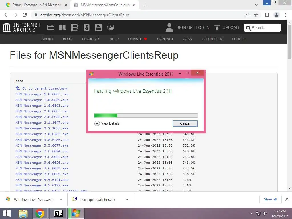Click the installer progress bar
Image resolution: width=292 pixels, height=219 pixels.
coord(146,116)
